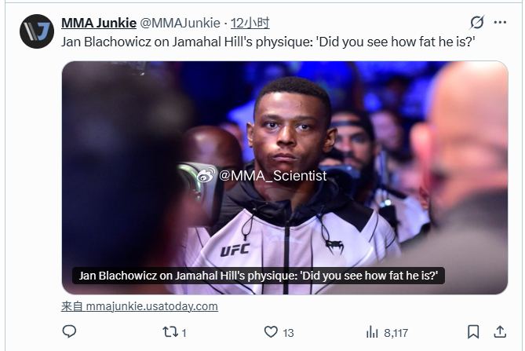
Task: Open MMA Junkie profile avatar
Action: [x=37, y=31]
